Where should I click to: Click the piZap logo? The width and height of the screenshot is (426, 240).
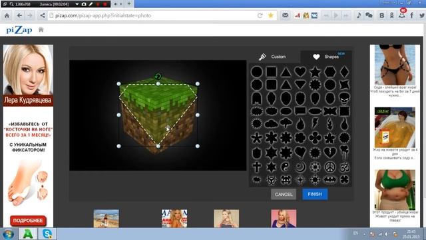click(x=19, y=29)
